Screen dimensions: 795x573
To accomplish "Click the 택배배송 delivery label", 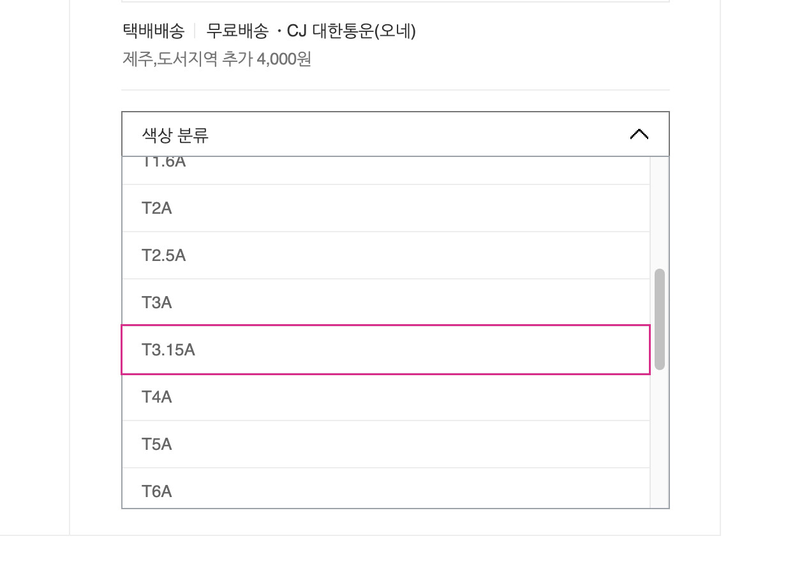I will 153,31.
